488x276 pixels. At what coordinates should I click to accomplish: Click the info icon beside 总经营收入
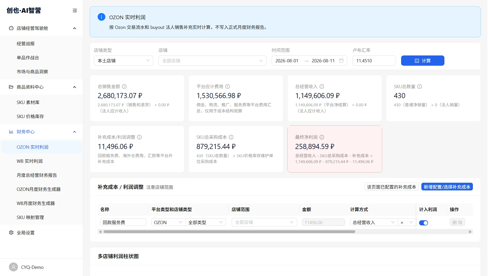pos(322,87)
